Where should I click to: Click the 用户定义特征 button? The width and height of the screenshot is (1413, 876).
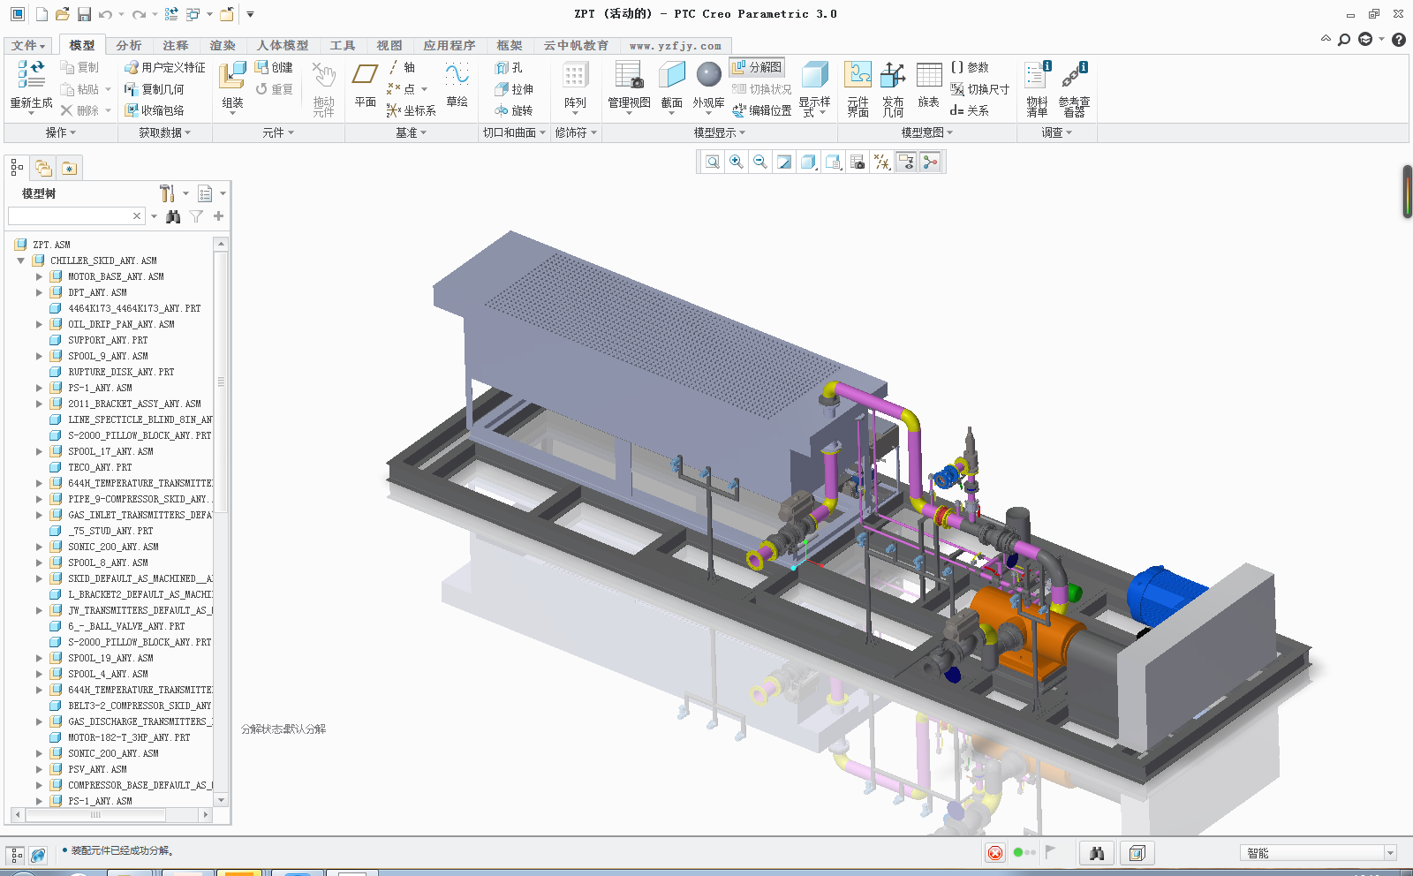pos(165,67)
